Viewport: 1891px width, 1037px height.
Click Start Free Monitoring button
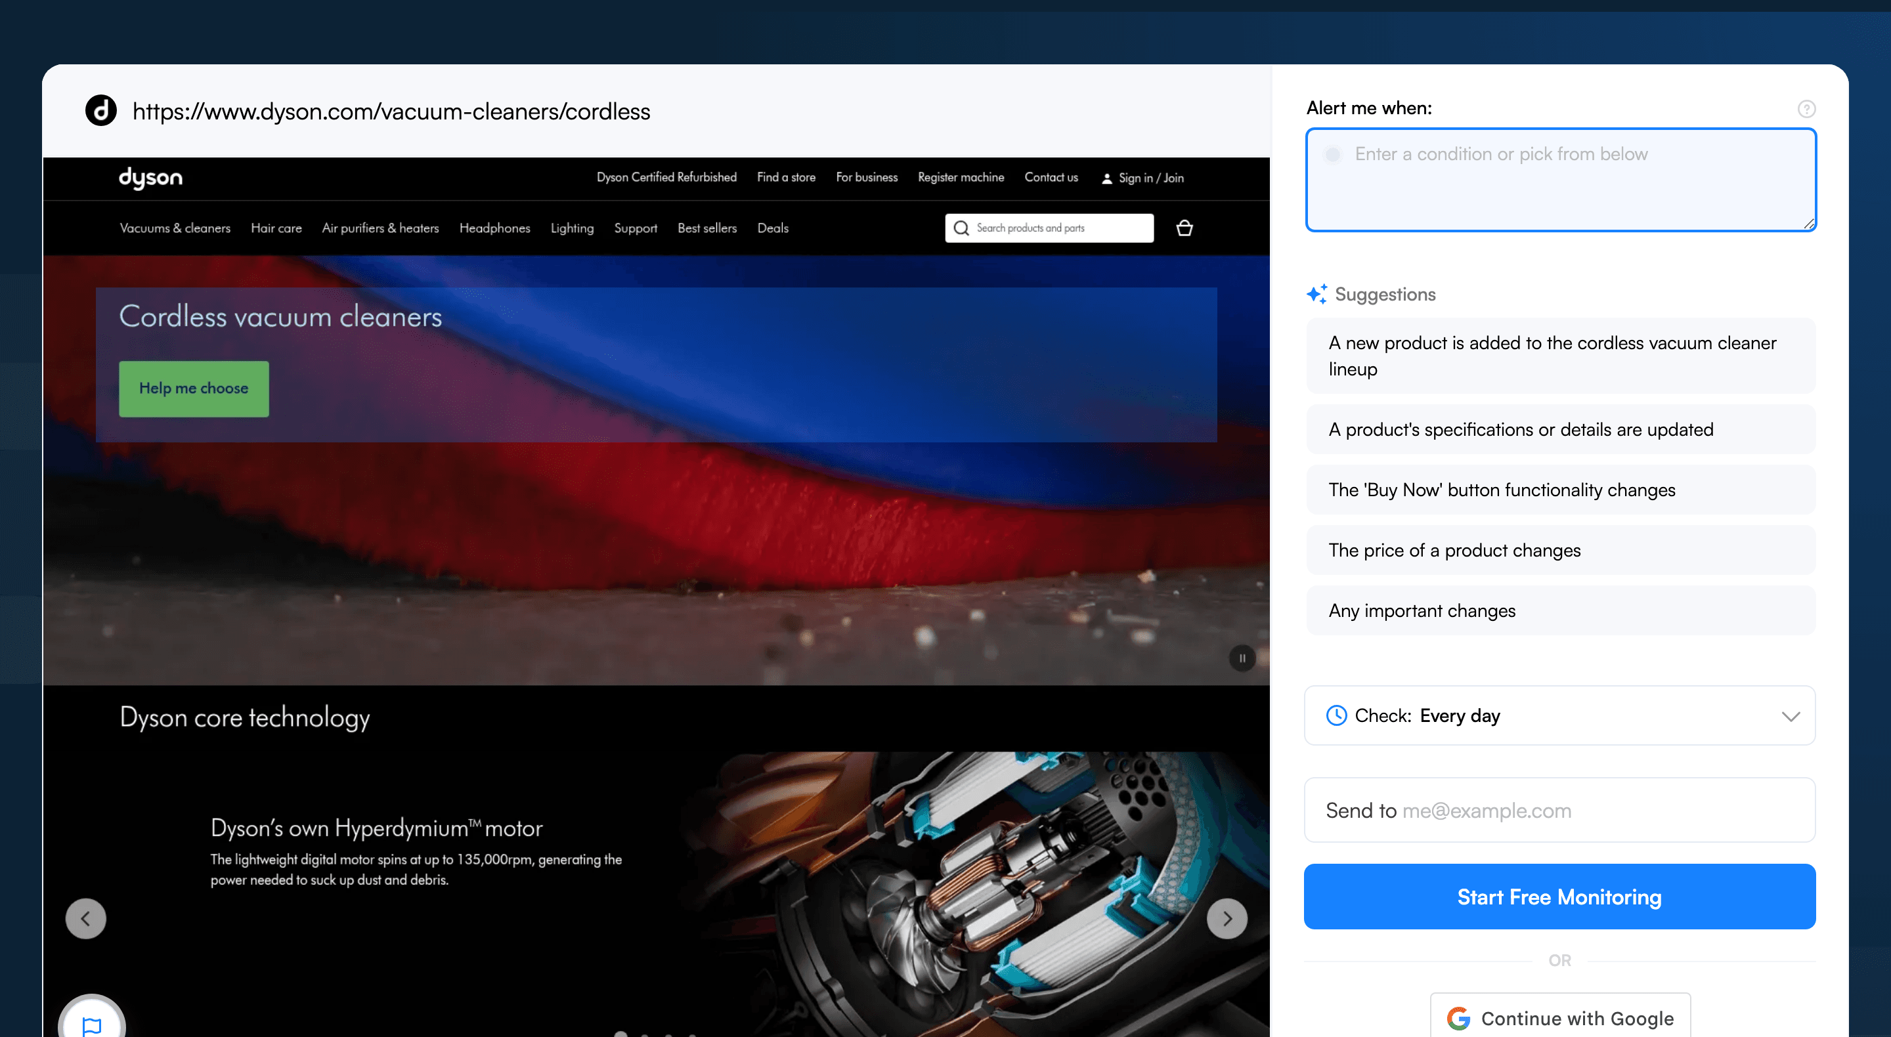click(x=1559, y=896)
